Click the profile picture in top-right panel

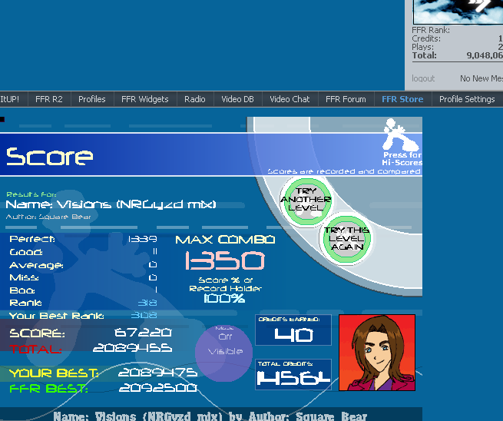(458, 11)
